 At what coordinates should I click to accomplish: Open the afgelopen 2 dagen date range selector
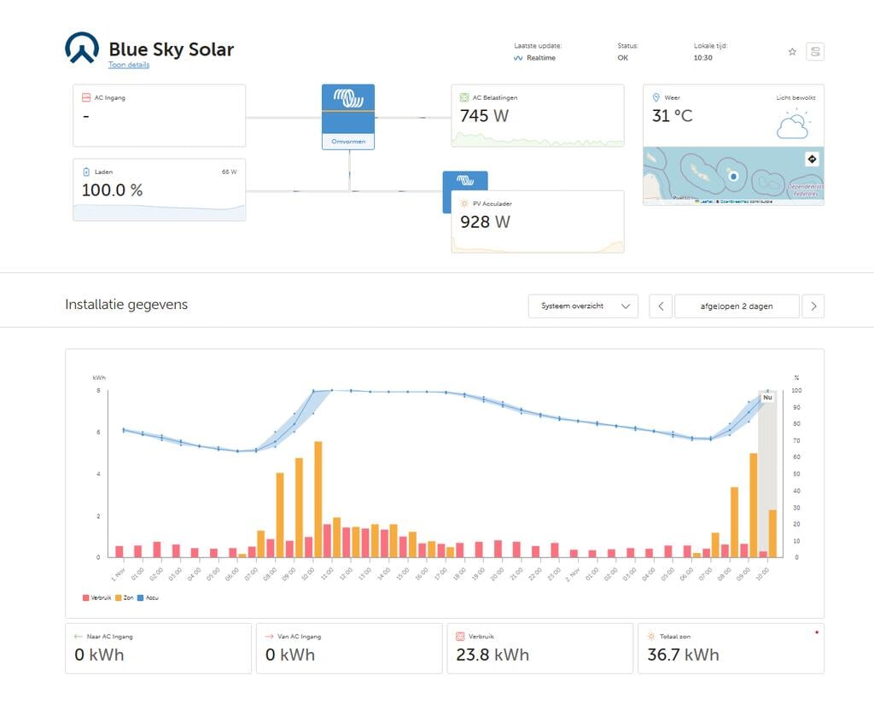click(737, 306)
